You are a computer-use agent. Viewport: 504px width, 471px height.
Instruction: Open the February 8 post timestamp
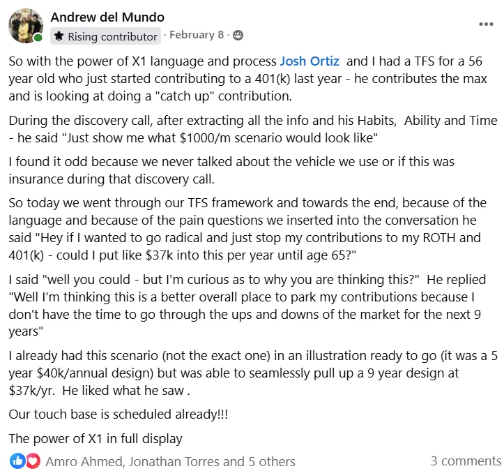(x=197, y=35)
